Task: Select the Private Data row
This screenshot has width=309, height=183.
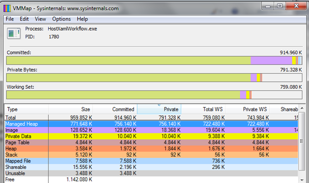Action: coord(151,136)
